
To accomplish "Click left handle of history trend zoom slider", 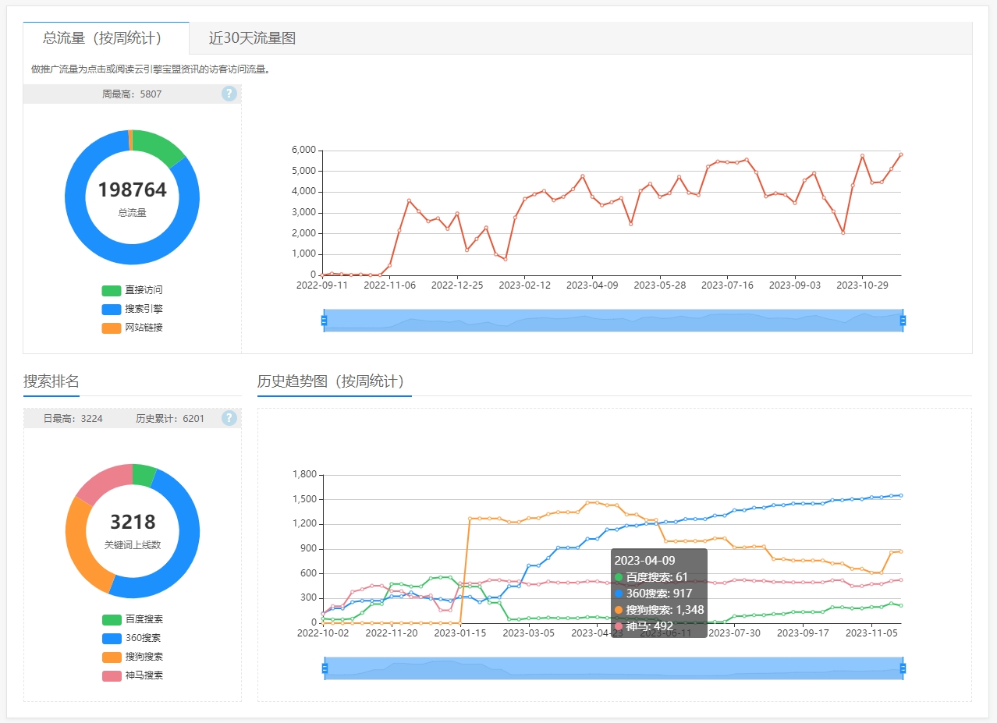I will [324, 668].
